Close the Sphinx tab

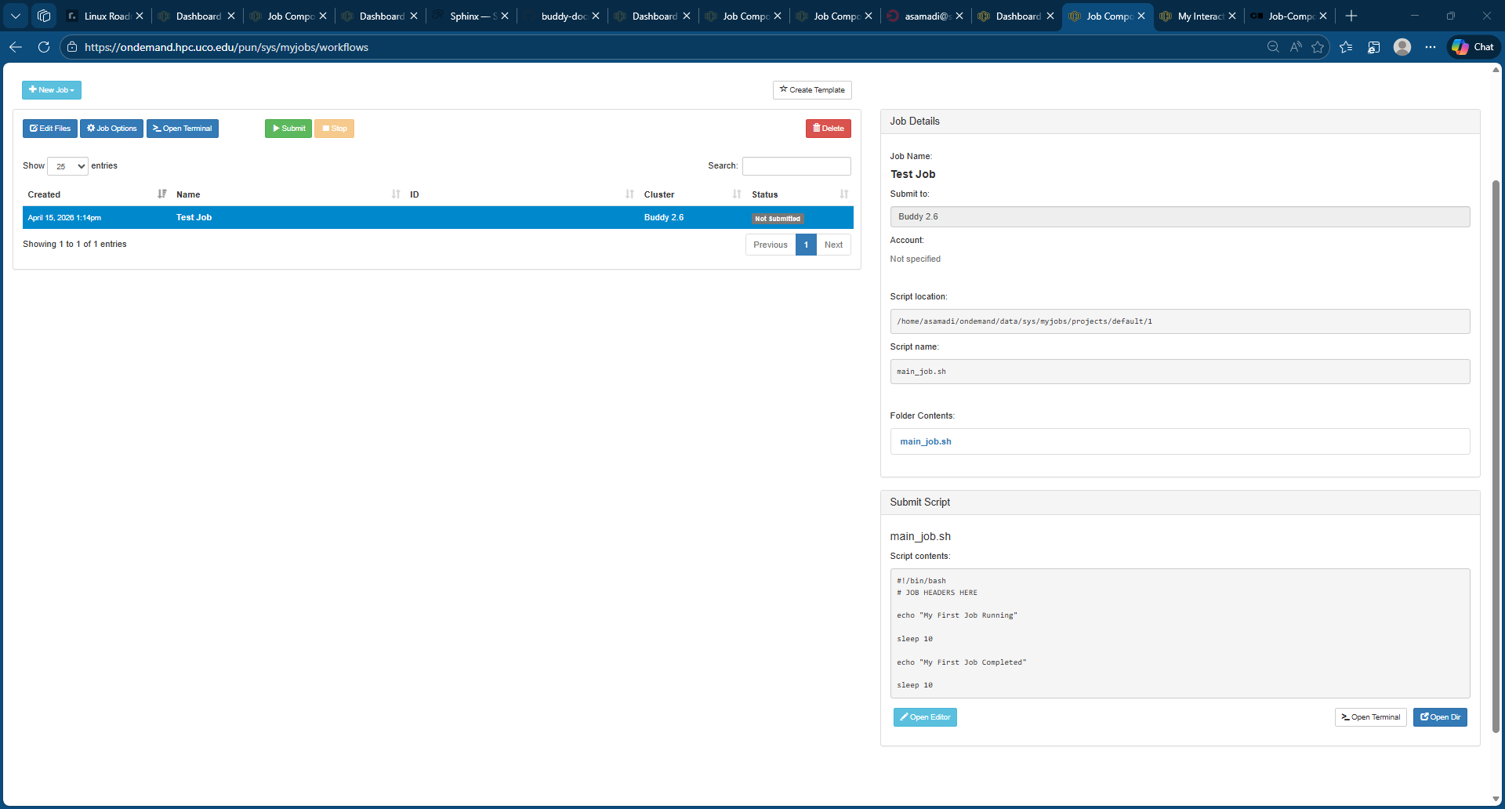click(505, 16)
